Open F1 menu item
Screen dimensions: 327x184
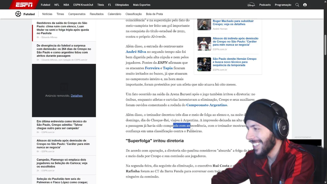(109, 5)
